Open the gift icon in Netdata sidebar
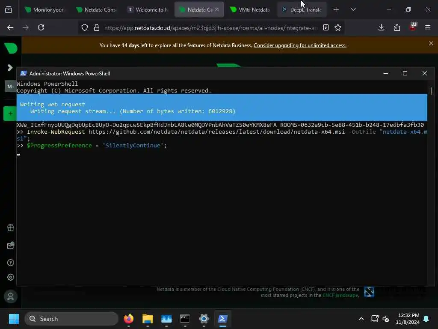The width and height of the screenshot is (438, 329). coord(11,228)
